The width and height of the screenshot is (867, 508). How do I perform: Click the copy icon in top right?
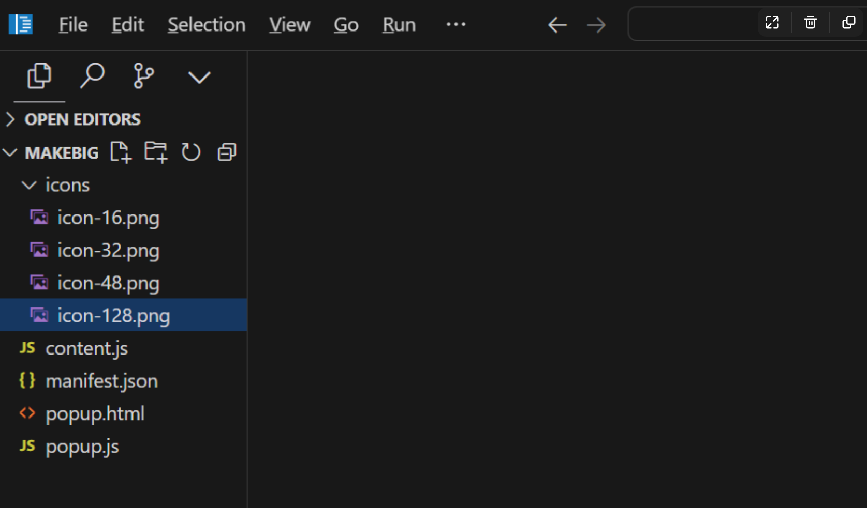pyautogui.click(x=849, y=23)
